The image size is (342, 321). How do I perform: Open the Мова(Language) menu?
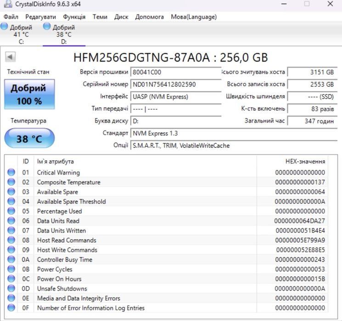click(194, 17)
